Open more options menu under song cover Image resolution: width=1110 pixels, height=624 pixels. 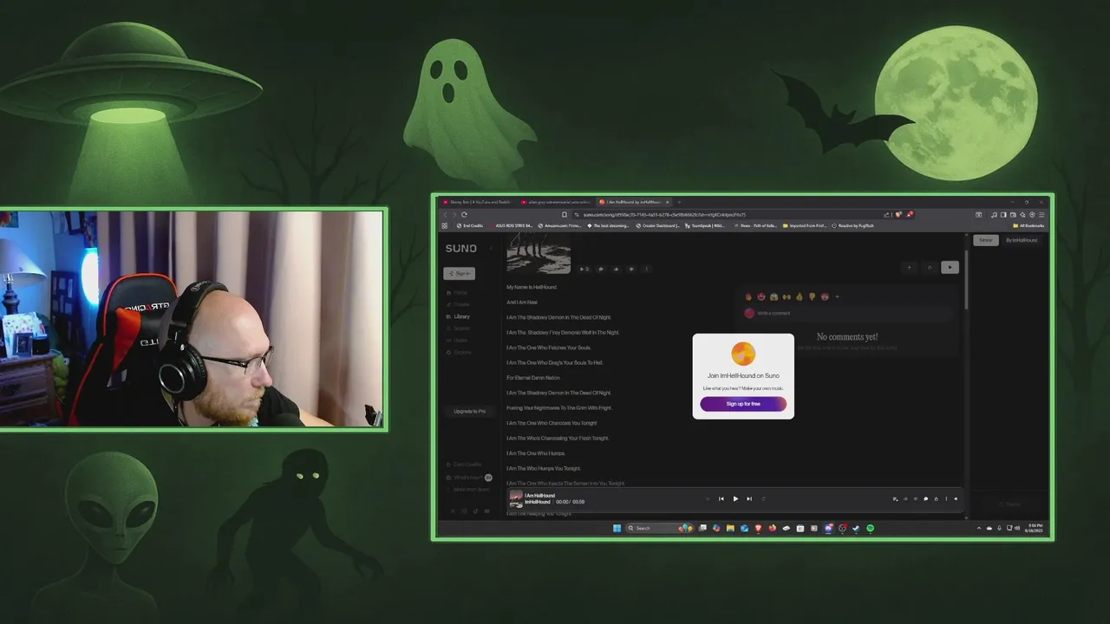(x=646, y=269)
